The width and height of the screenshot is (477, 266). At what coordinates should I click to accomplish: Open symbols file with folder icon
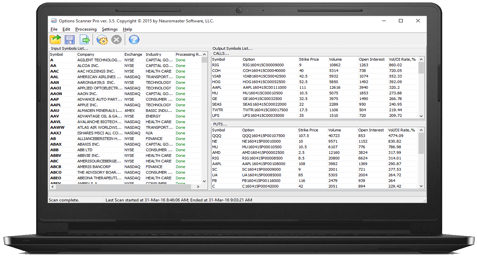click(x=55, y=39)
